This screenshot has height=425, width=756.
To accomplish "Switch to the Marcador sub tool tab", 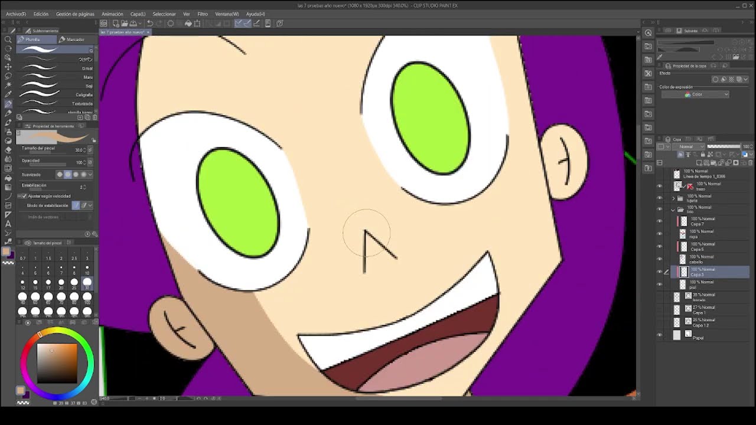I will [x=76, y=40].
